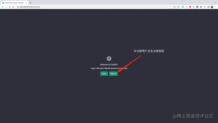
Task: Click the browser back arrow
Action: tap(3, 7)
